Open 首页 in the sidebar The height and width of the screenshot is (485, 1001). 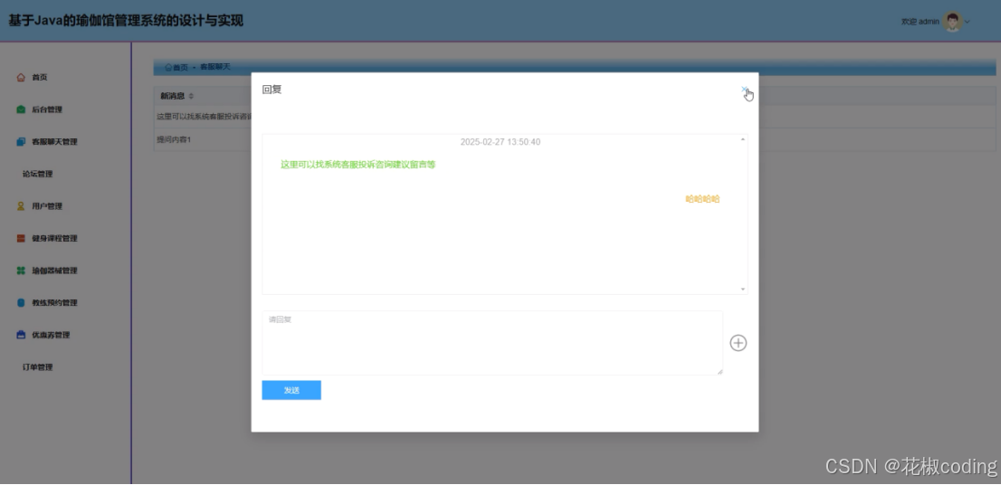[40, 77]
